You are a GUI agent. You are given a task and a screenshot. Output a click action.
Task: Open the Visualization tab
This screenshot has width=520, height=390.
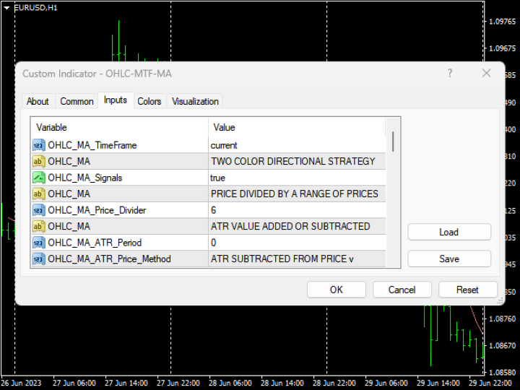click(195, 101)
